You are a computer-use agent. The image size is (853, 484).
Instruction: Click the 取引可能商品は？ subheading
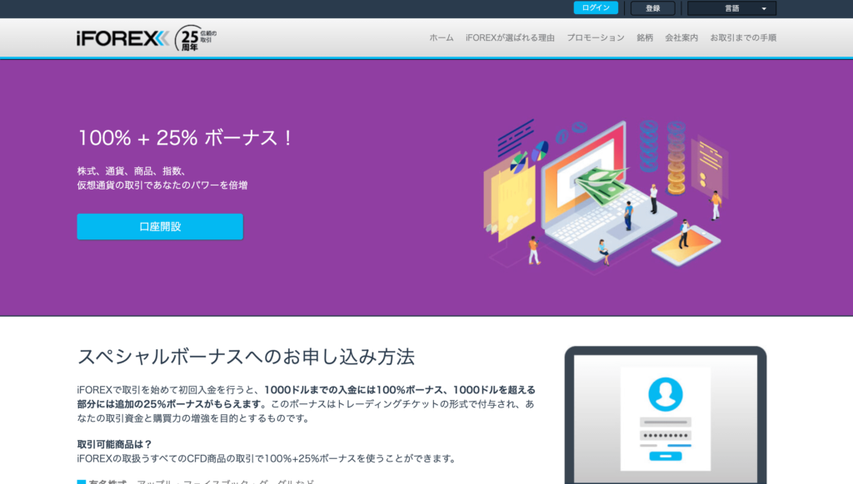click(x=114, y=444)
